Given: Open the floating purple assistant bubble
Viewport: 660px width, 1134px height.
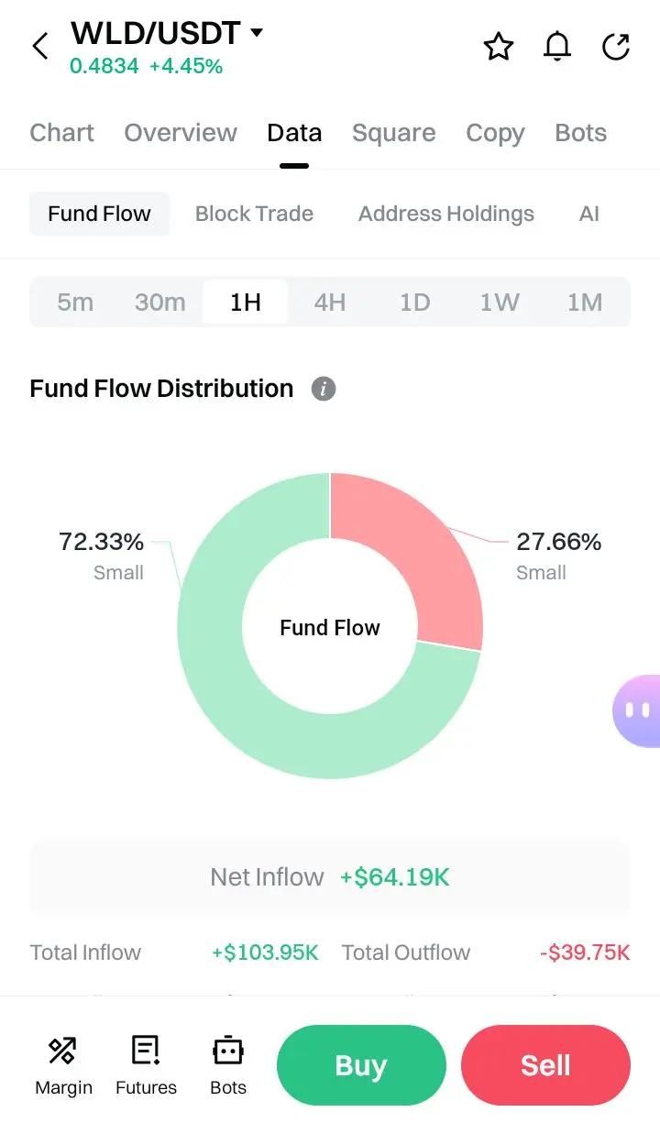Looking at the screenshot, I should (x=637, y=710).
